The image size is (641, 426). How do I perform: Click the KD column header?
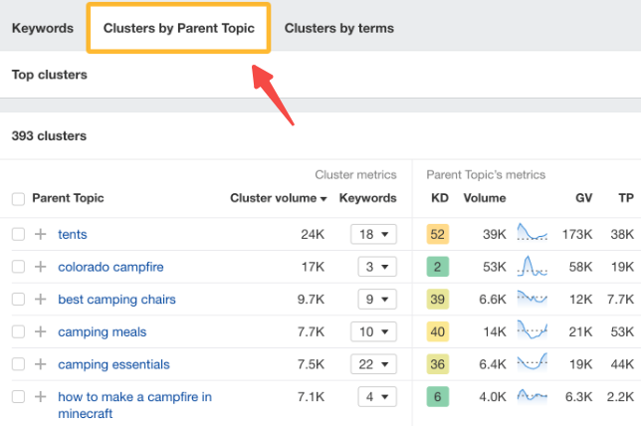click(439, 198)
